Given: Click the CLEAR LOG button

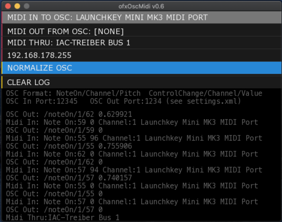Looking at the screenshot, I should pos(142,82).
